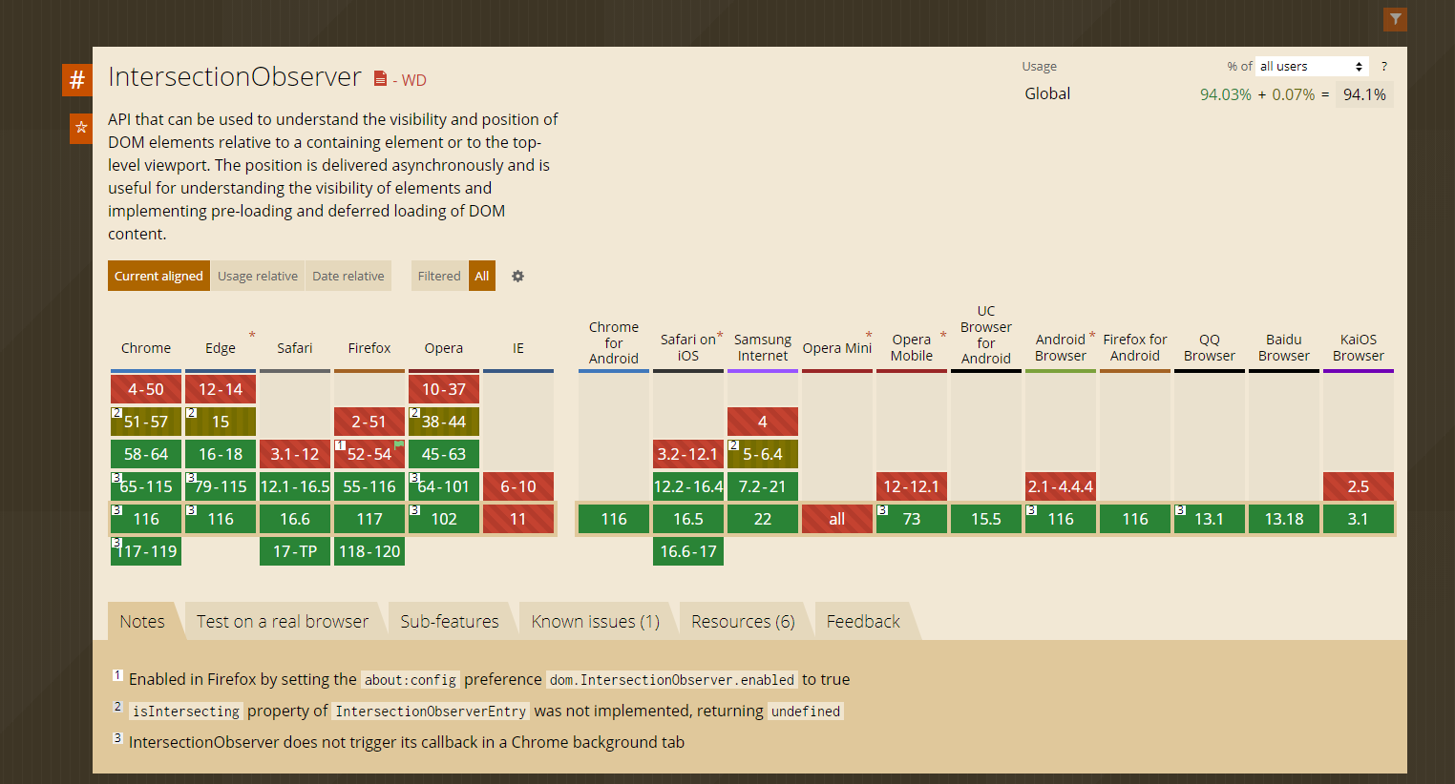Open the all users dropdown

[1312, 66]
